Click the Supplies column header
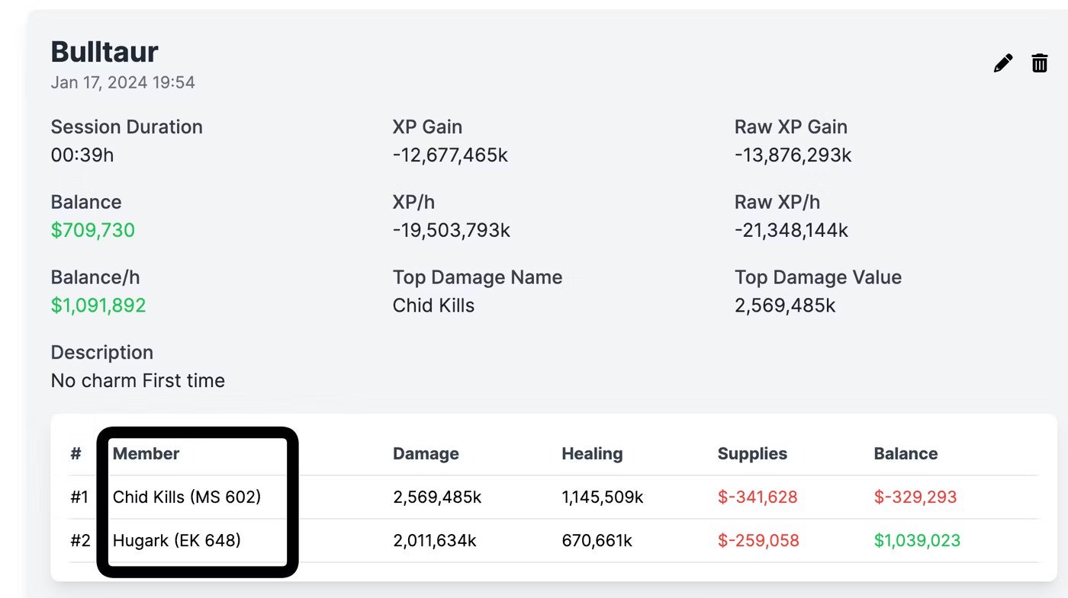 click(752, 454)
